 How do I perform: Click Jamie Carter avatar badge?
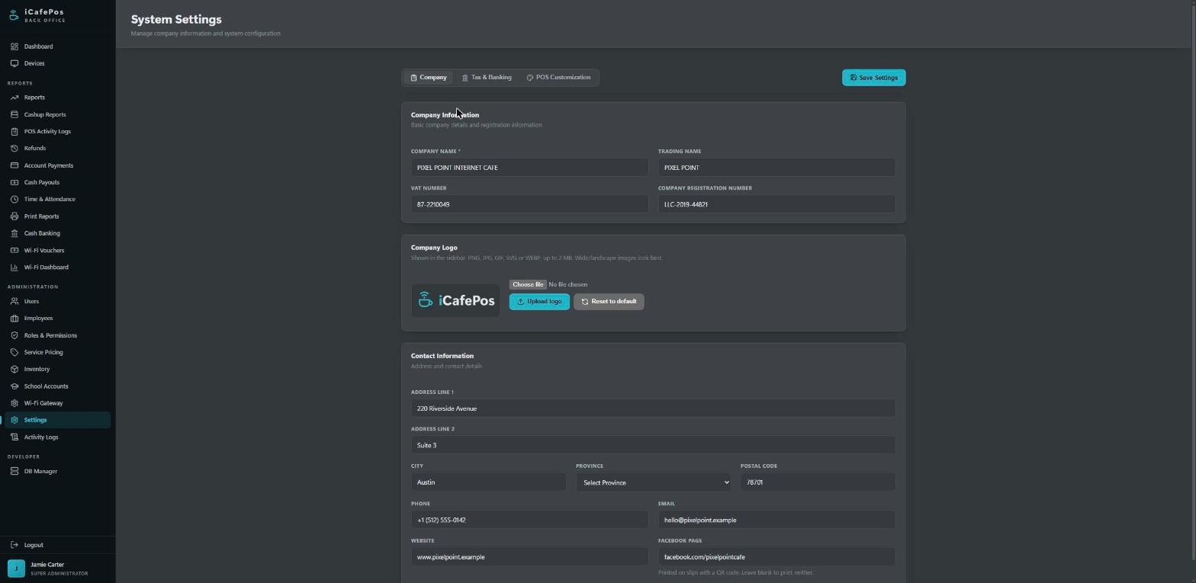(x=16, y=569)
